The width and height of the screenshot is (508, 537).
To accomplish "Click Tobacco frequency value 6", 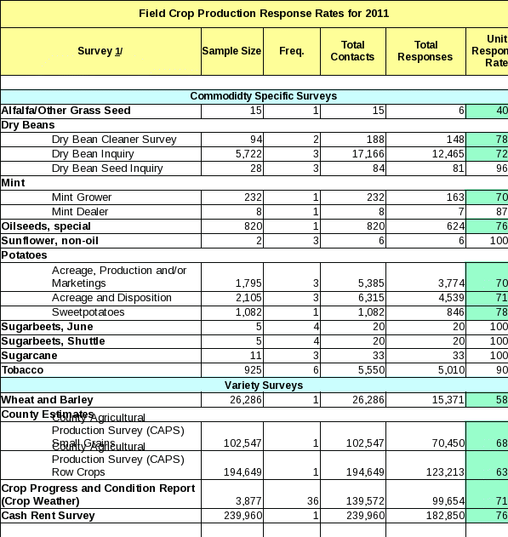I will click(316, 370).
